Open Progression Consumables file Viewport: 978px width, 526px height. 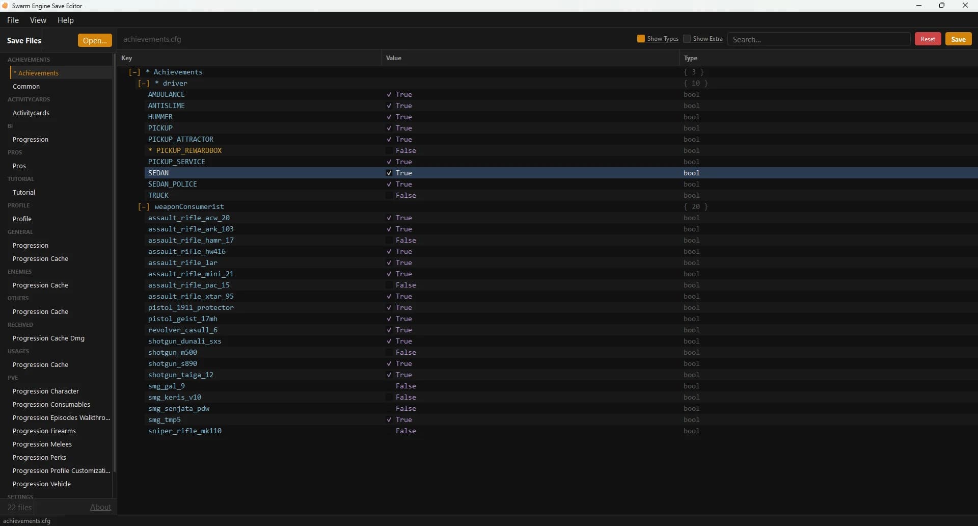coord(61,404)
